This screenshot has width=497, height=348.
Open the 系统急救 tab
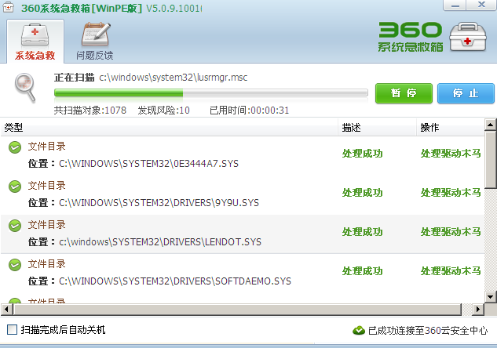(x=35, y=41)
